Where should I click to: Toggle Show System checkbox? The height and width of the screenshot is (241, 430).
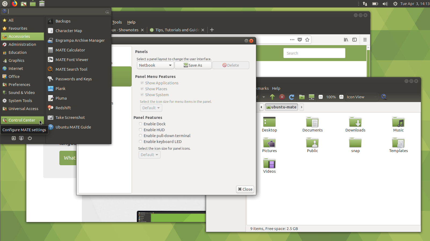click(142, 95)
